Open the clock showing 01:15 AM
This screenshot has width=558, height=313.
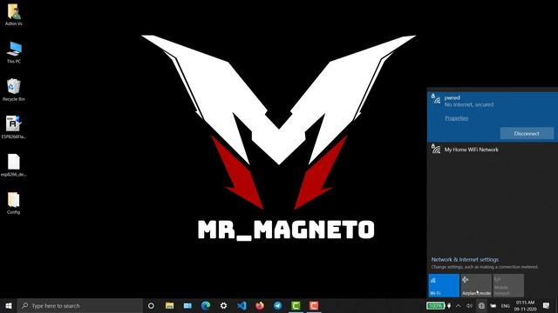525,306
